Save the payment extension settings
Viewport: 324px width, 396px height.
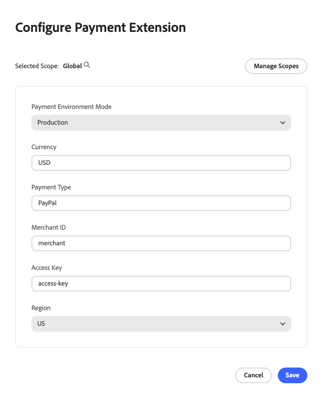292,375
